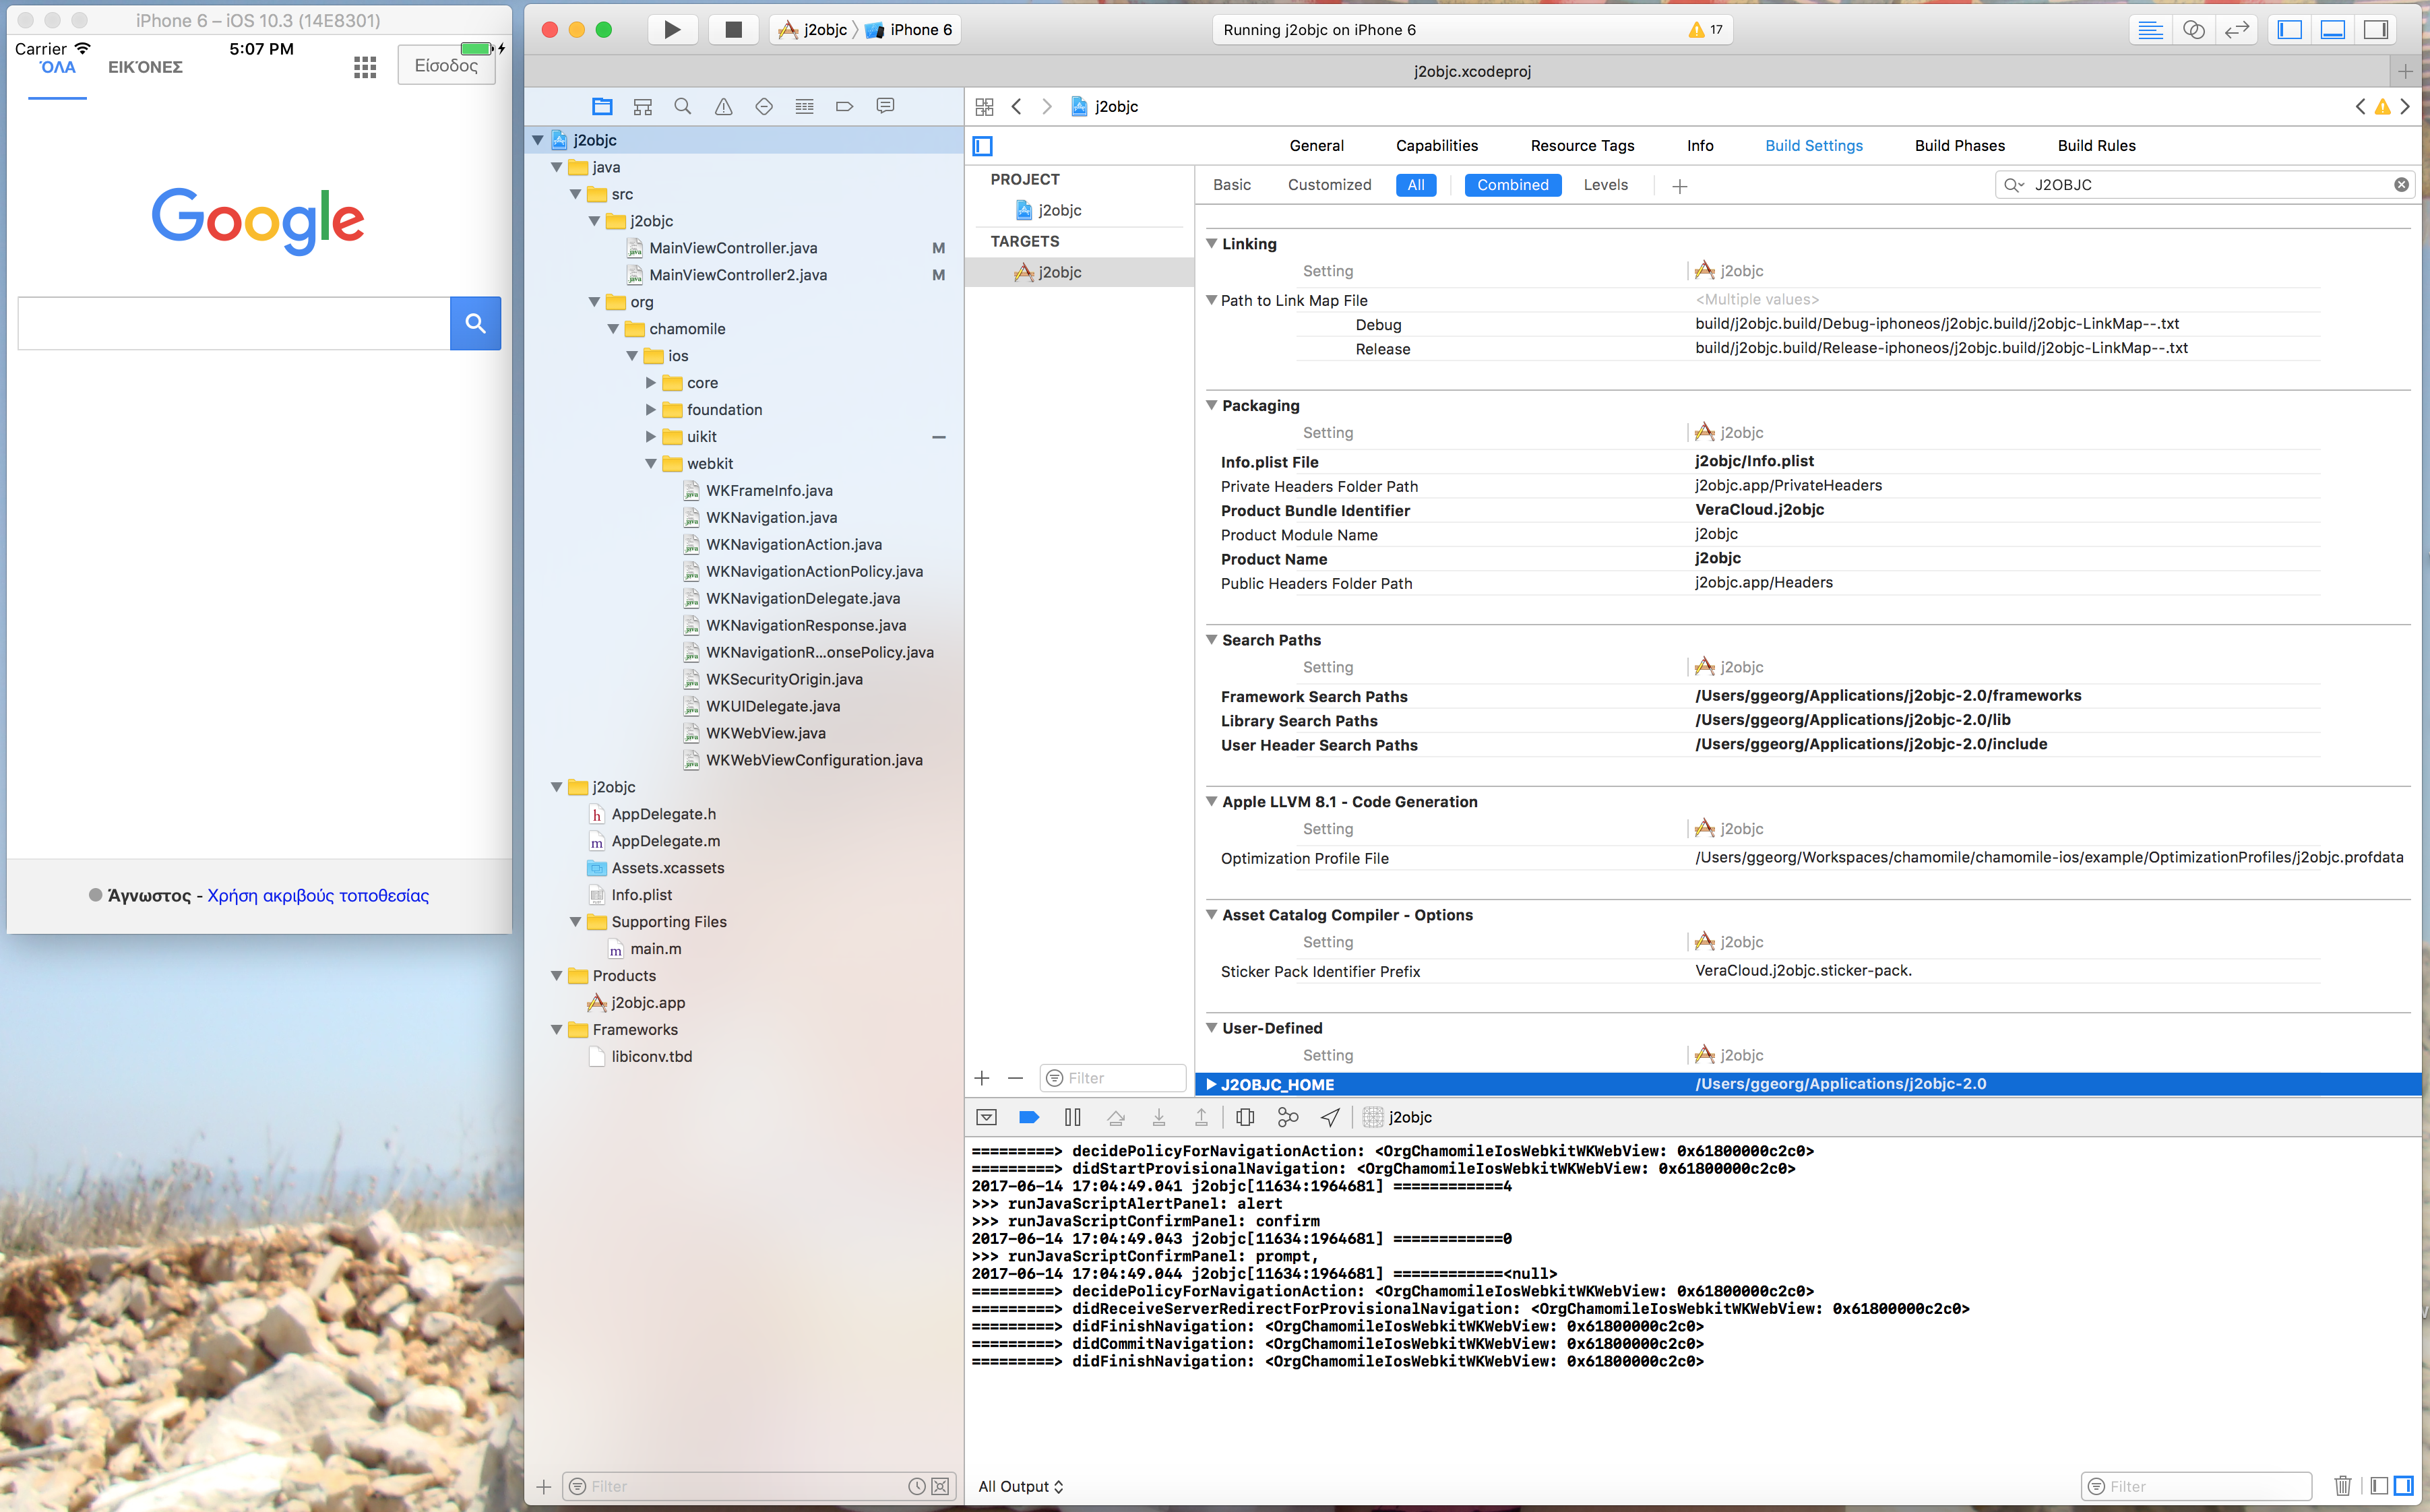The width and height of the screenshot is (2430, 1512).
Task: Add a build setting with plus button
Action: [x=1680, y=186]
